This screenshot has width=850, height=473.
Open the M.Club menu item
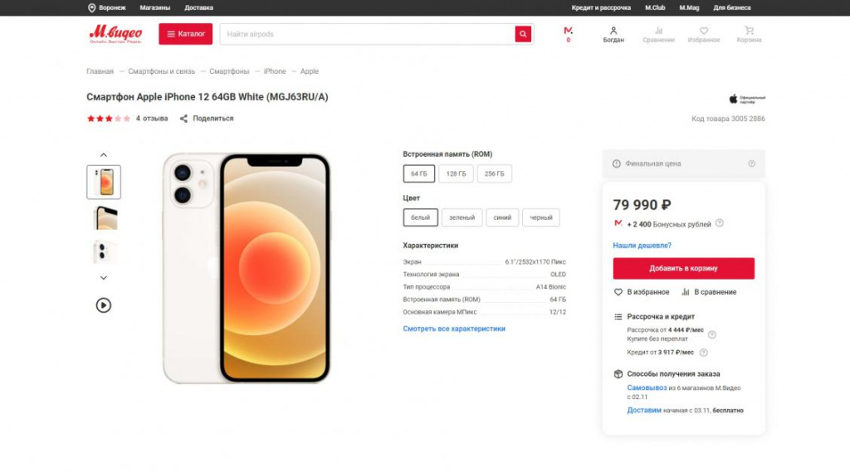pyautogui.click(x=655, y=7)
